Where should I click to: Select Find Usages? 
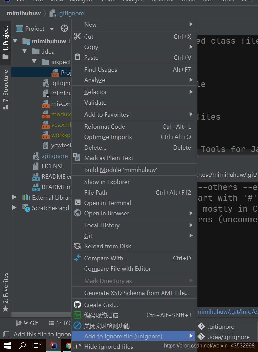click(x=134, y=70)
